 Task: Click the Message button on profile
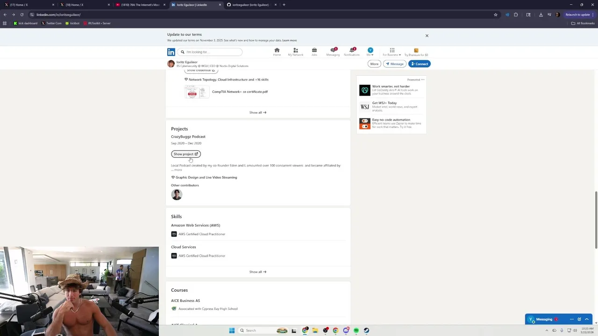[394, 64]
